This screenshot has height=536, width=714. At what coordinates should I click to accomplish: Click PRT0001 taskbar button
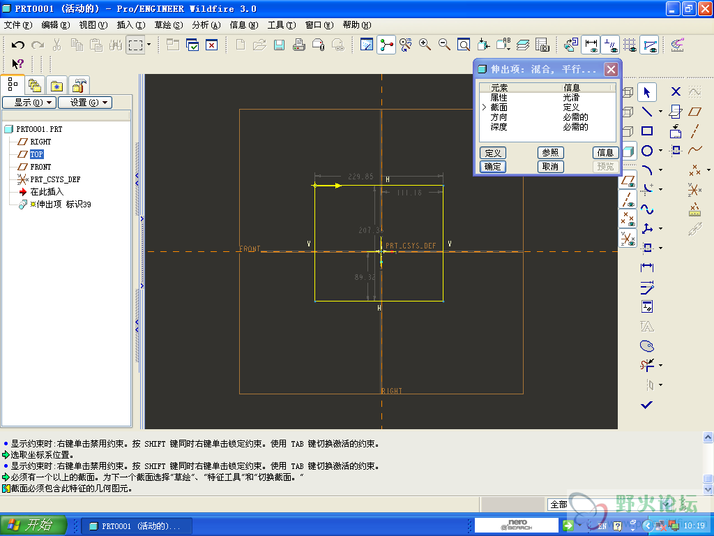tap(137, 526)
